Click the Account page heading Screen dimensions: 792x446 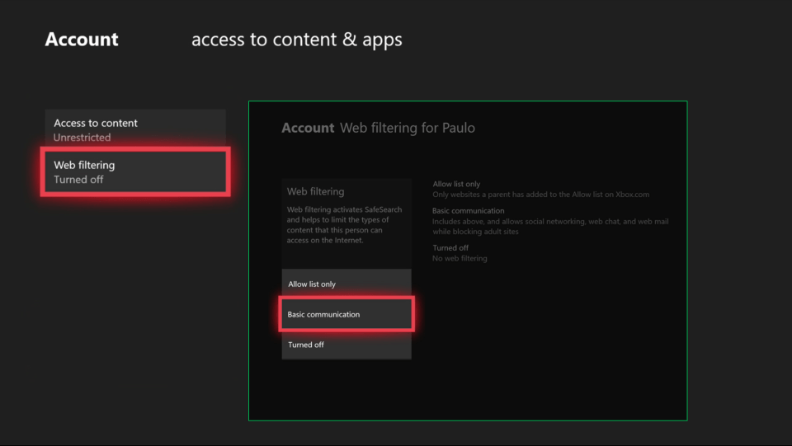(x=82, y=40)
